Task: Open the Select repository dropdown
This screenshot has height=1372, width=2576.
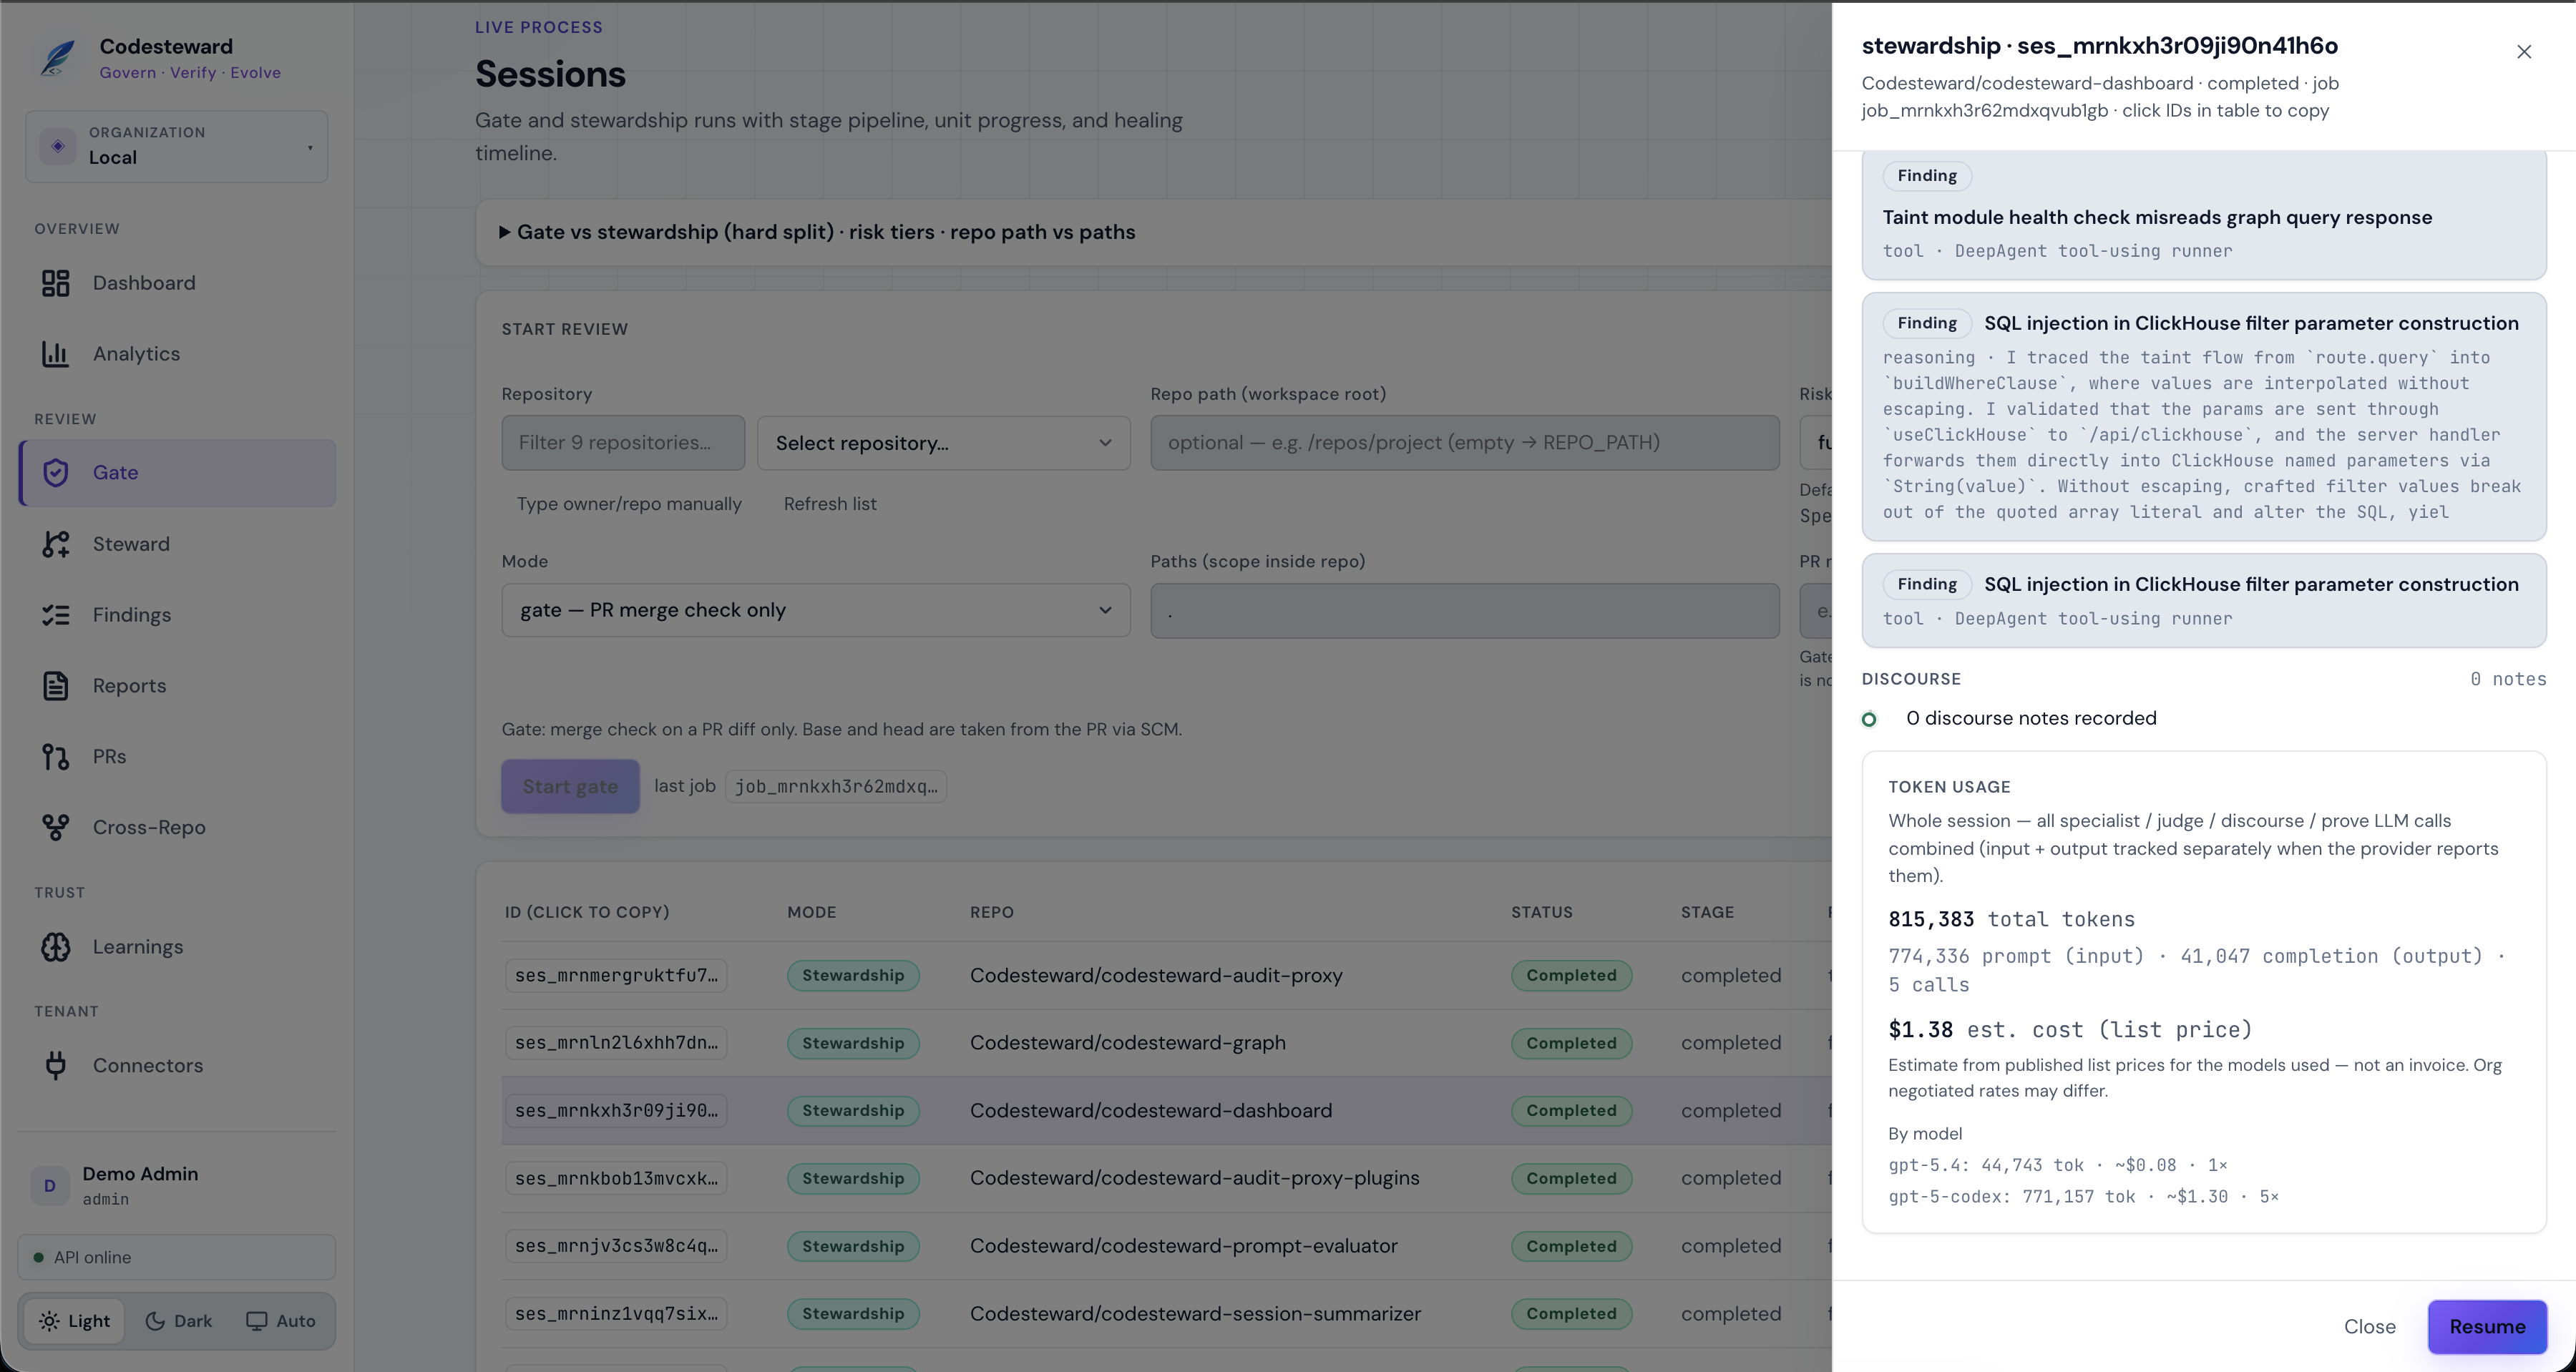Action: pyautogui.click(x=944, y=443)
